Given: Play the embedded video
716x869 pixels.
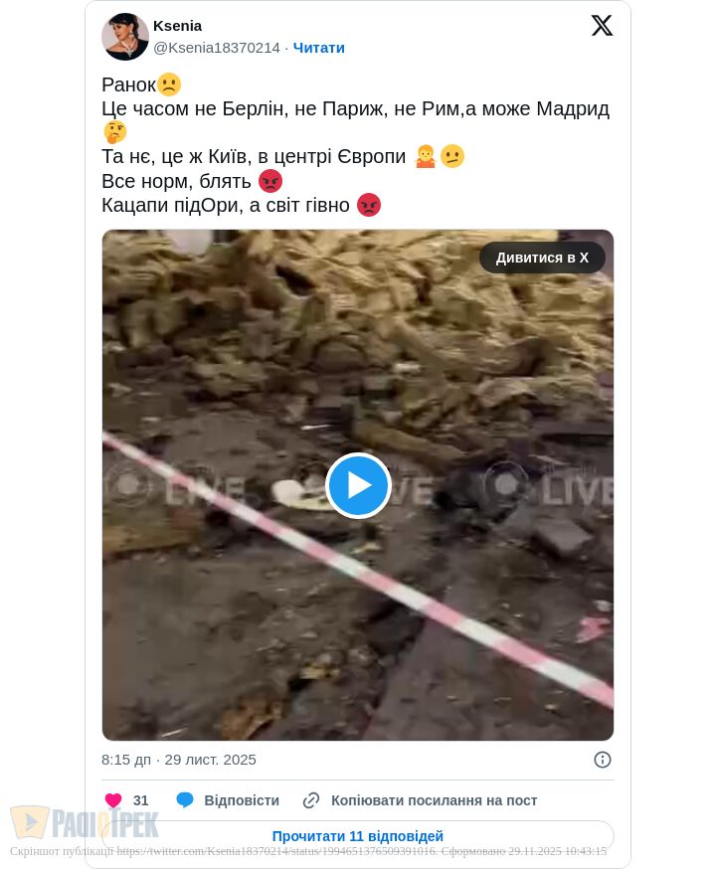Looking at the screenshot, I should (x=358, y=485).
